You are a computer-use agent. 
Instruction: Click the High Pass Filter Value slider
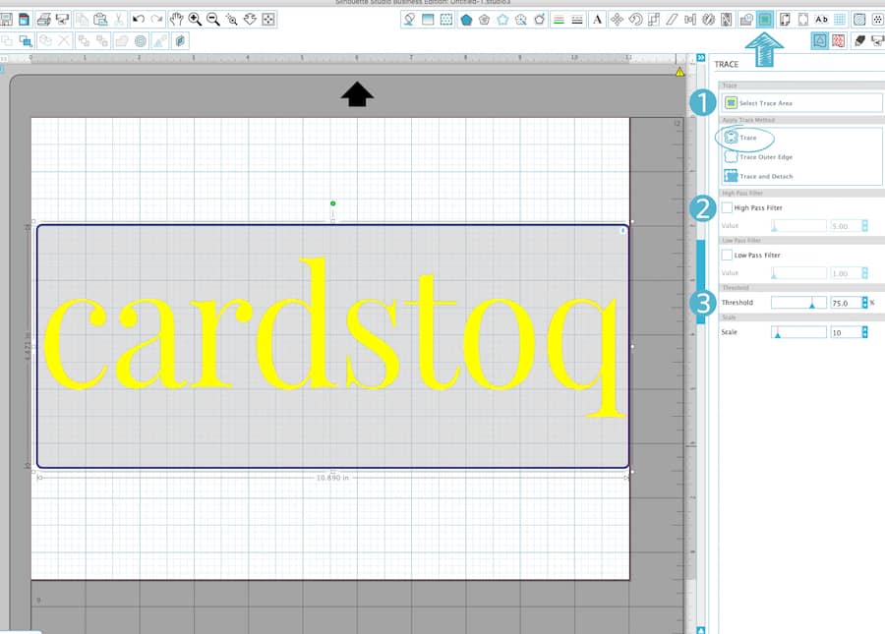798,226
